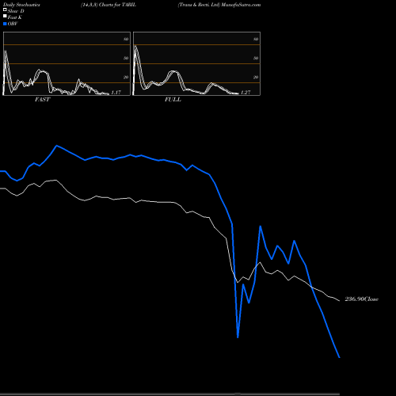This screenshot has width=396, height=396.
Task: Click the 'Slow D' legend text
Action: 16,11
